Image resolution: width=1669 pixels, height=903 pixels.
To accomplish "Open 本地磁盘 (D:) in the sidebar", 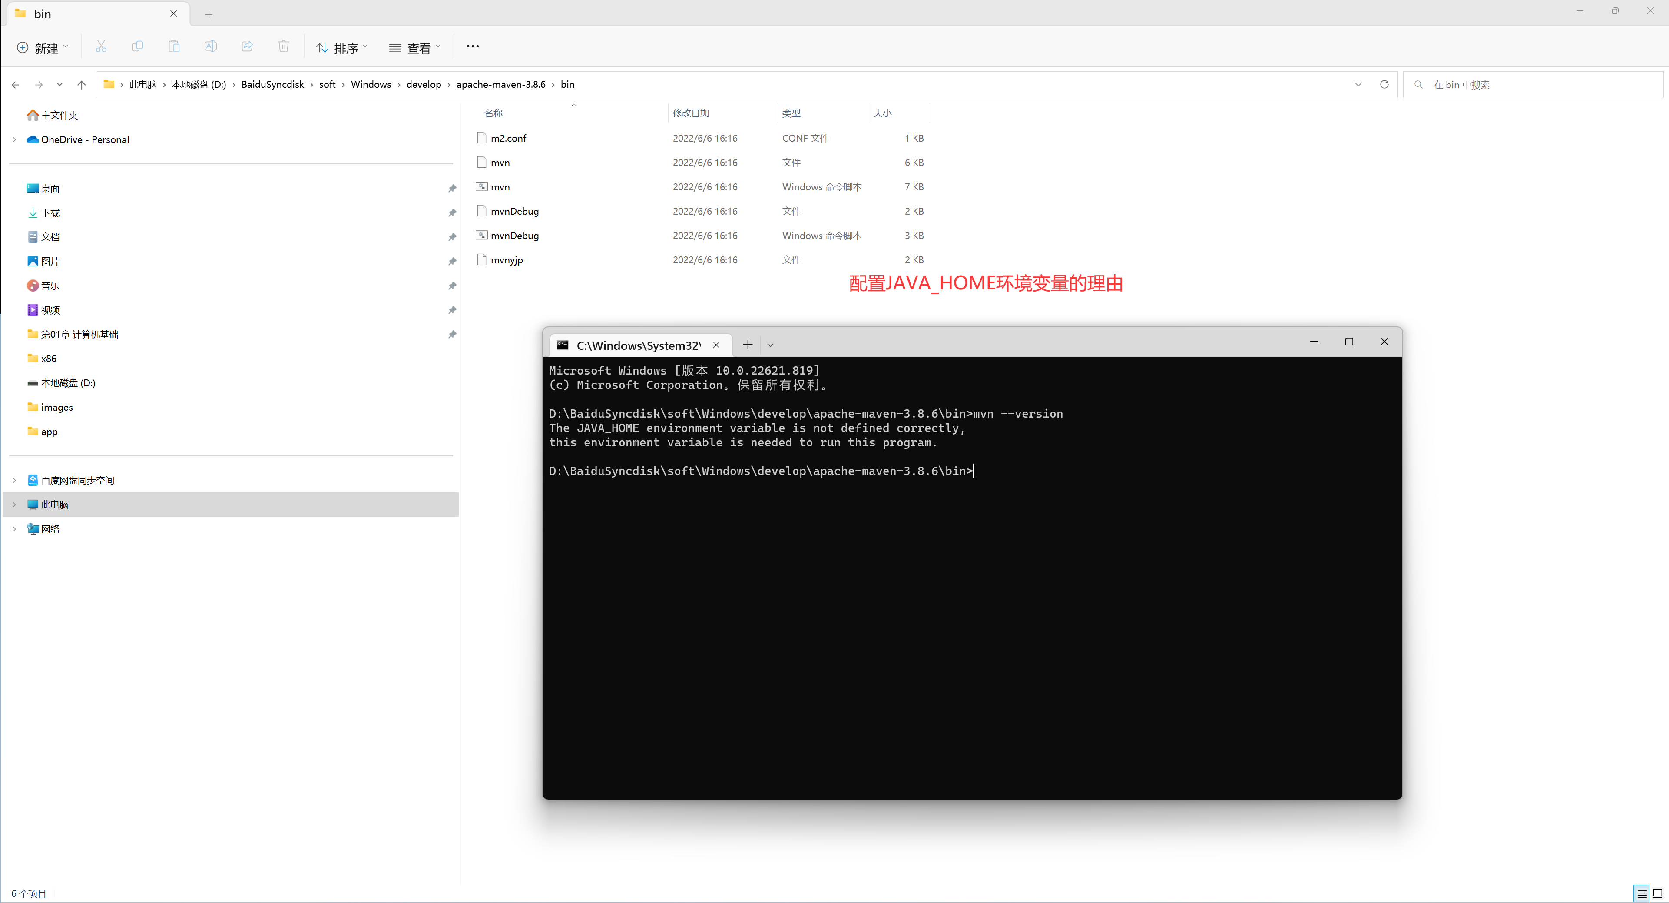I will (x=62, y=383).
